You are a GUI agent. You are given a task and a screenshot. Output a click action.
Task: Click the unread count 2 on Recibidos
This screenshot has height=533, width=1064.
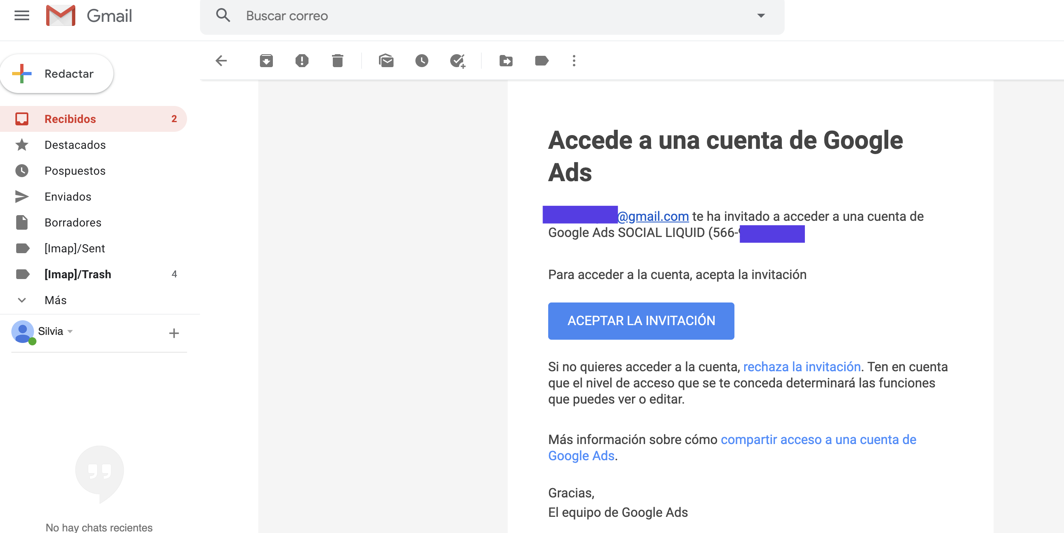[x=174, y=119]
